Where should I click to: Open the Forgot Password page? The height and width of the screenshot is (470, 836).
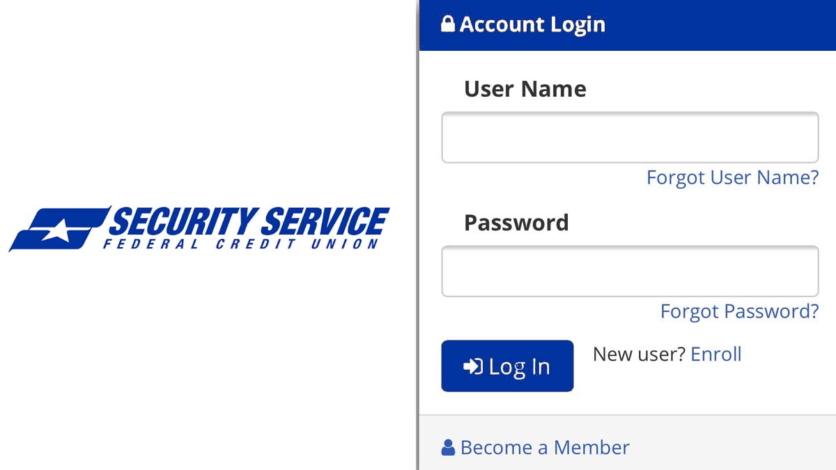coord(739,311)
